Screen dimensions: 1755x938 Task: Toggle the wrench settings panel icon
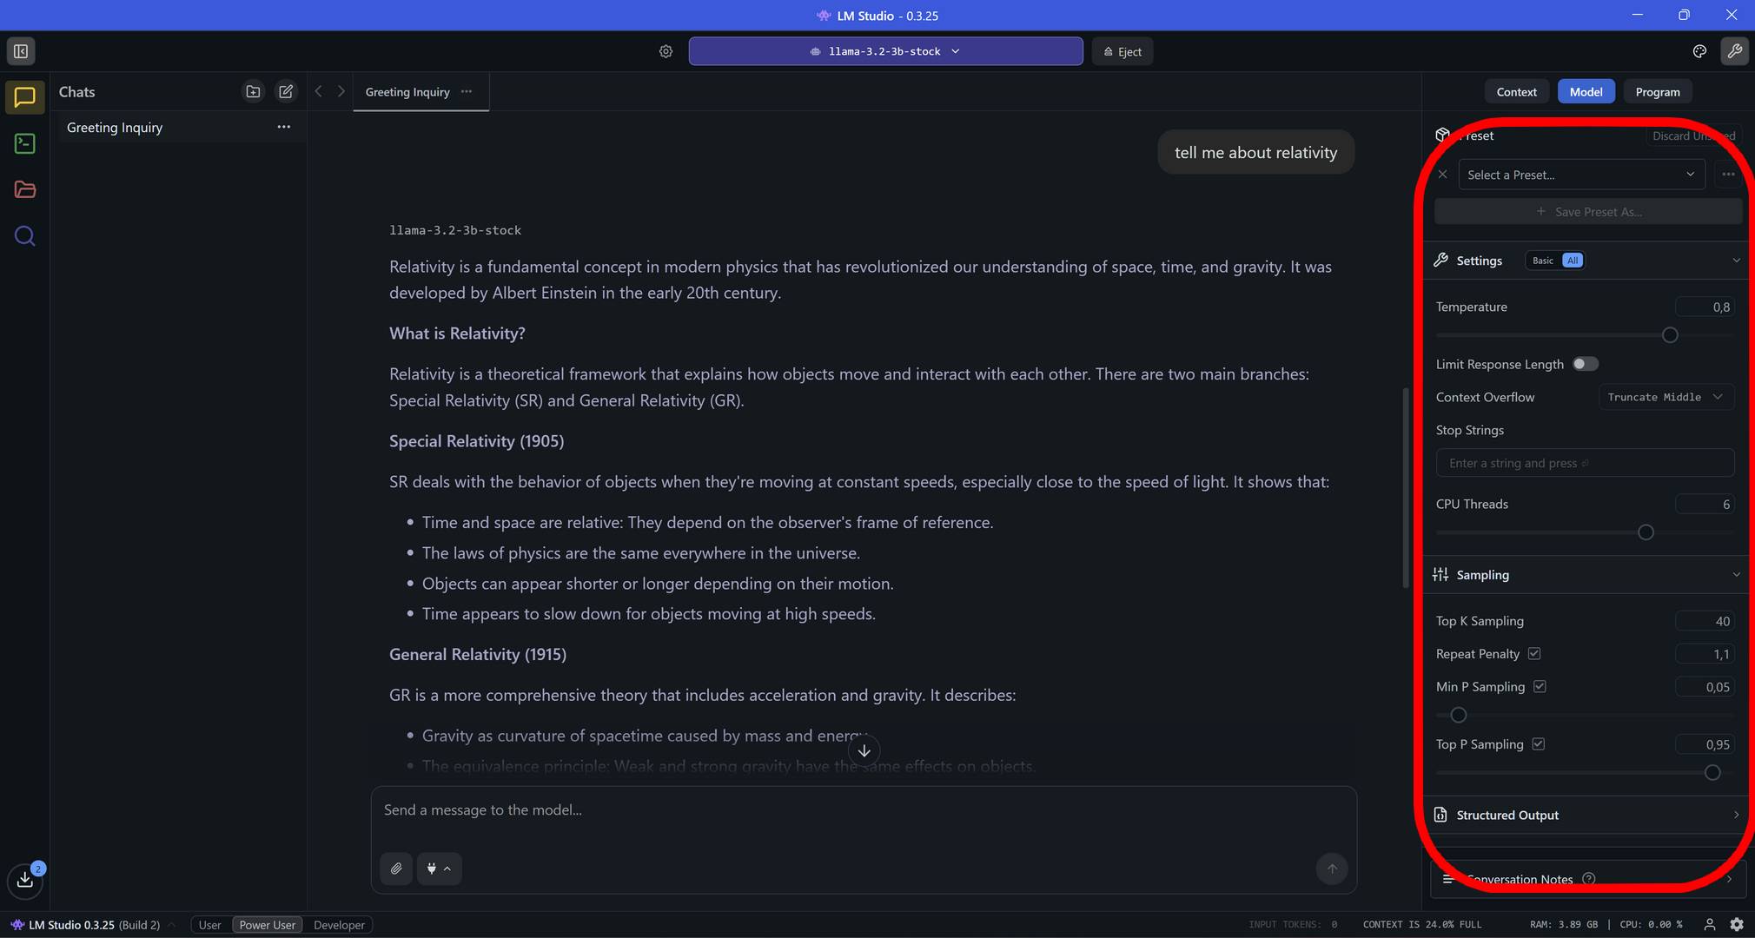pos(1735,51)
